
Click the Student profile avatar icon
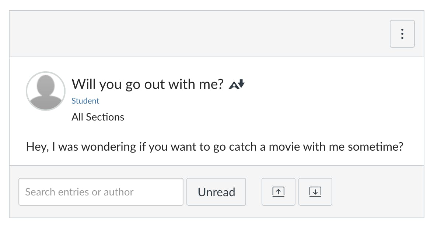(x=45, y=91)
